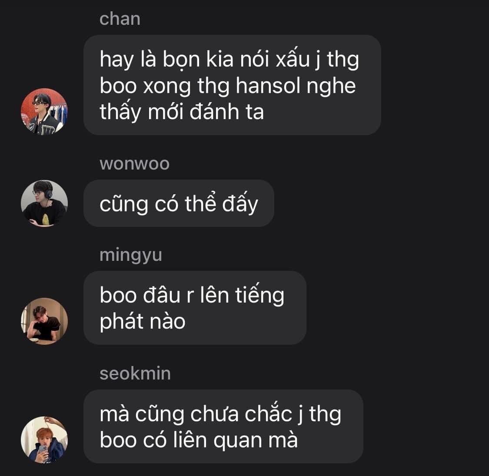
Task: Click the mingyu sender name
Action: click(x=131, y=256)
